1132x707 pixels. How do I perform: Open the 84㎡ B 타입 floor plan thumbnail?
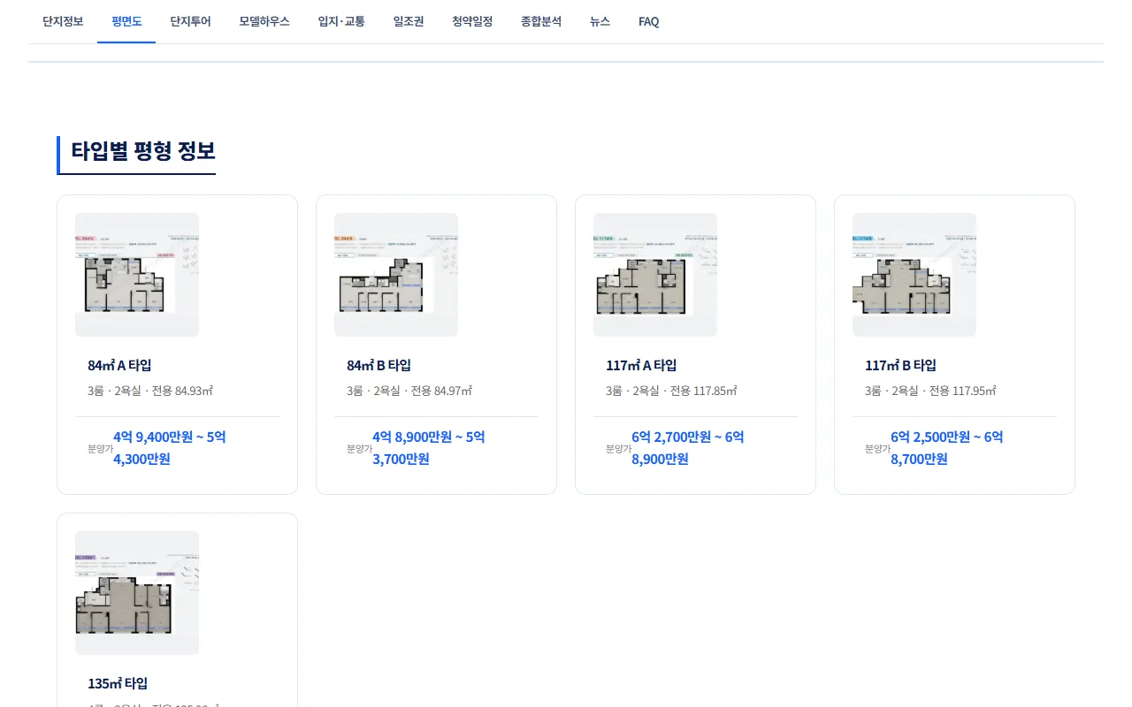tap(396, 275)
